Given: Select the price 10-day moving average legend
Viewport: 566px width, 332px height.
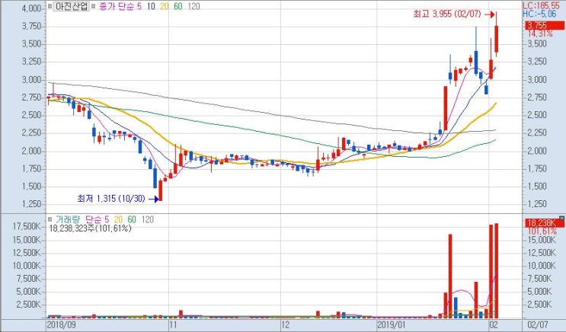Looking at the screenshot, I should coord(152,7).
